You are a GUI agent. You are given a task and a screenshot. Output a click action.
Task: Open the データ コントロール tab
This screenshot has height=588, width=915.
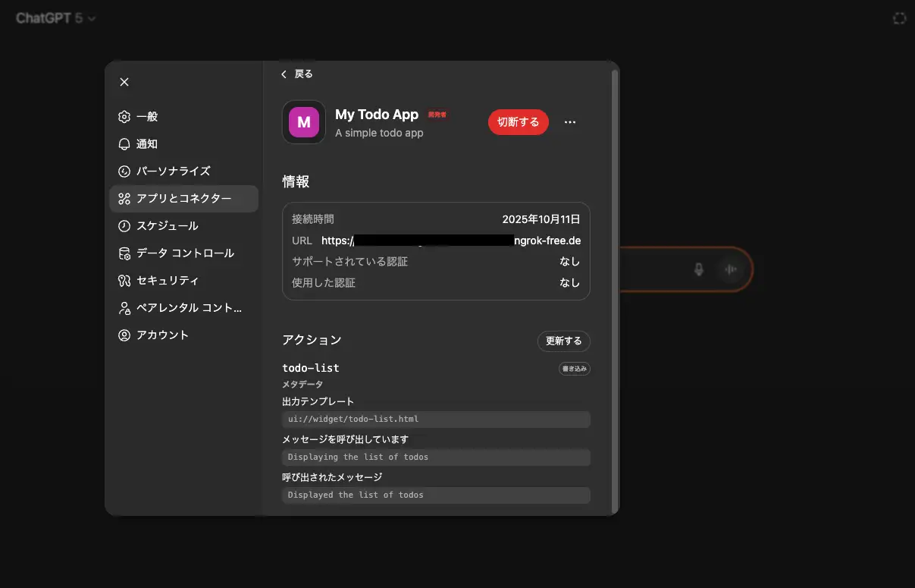click(x=183, y=253)
